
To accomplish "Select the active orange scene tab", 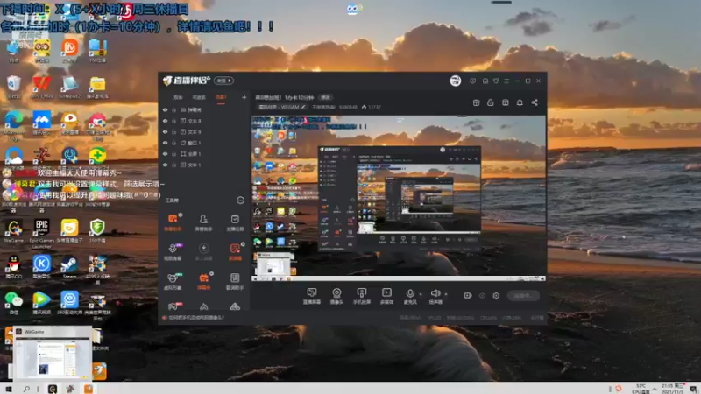I will pyautogui.click(x=221, y=97).
